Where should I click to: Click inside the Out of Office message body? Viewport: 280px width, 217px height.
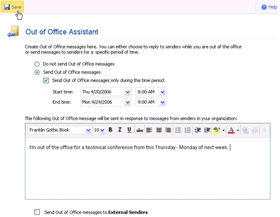click(147, 169)
